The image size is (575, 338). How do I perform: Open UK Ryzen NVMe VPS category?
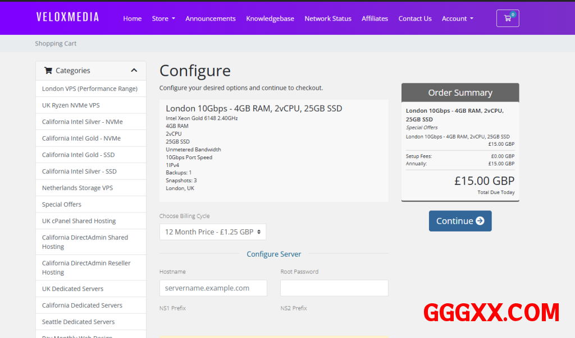[x=71, y=105]
